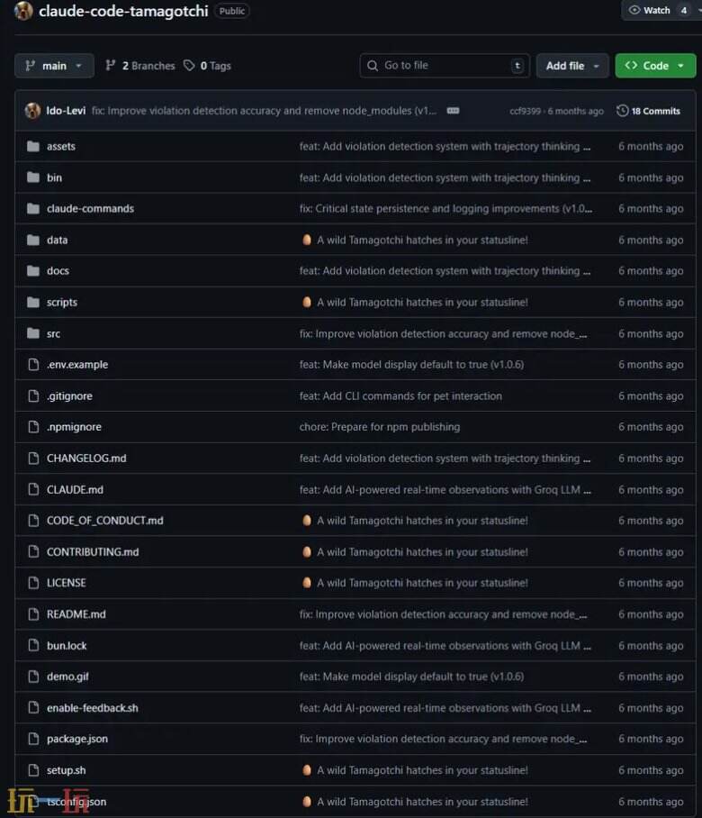Screen dimensions: 702x818
Task: Open the assets folder icon
Action: (33, 147)
